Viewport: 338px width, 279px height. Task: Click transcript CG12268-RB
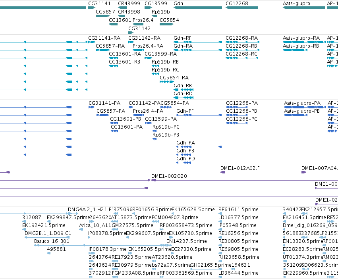pyautogui.click(x=243, y=50)
